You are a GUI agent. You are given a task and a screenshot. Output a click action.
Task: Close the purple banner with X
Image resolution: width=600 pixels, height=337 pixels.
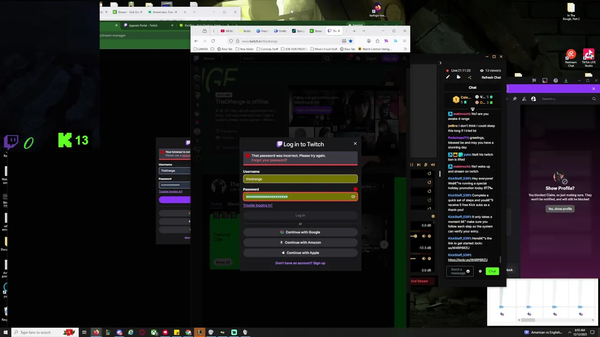coord(593,88)
